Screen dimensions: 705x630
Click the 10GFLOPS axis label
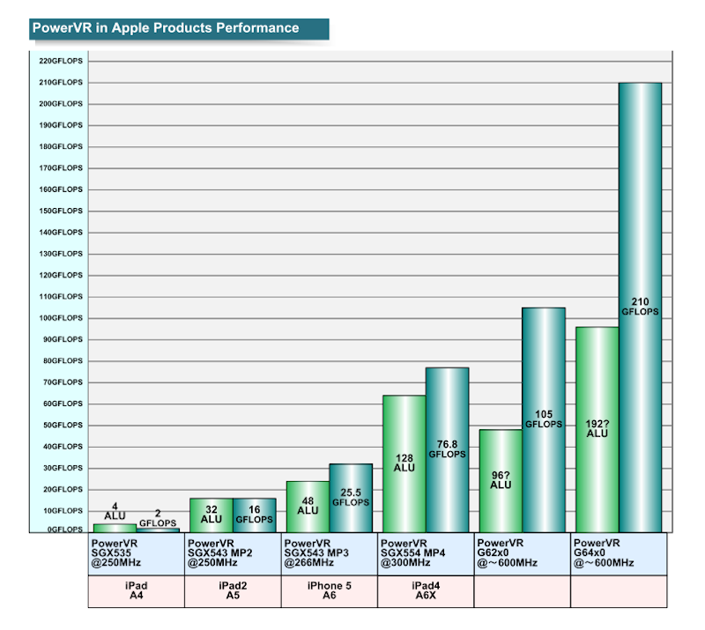(63, 511)
